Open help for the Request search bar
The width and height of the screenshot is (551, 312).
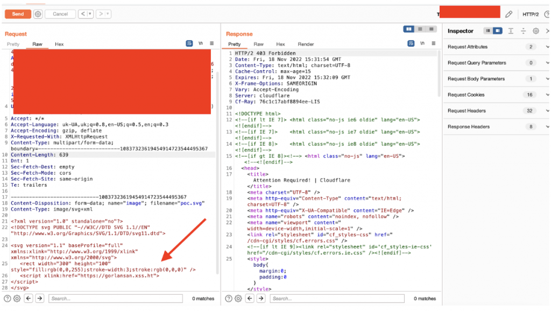[7, 299]
